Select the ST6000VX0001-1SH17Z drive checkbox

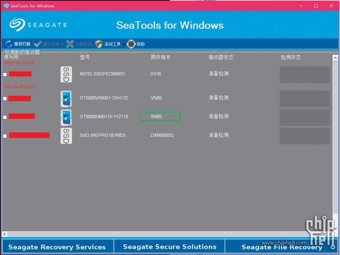(x=5, y=99)
